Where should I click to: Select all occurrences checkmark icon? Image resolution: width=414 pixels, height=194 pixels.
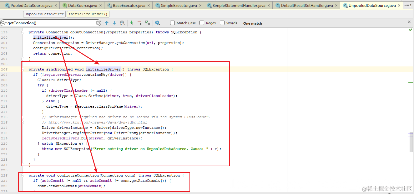148,23
